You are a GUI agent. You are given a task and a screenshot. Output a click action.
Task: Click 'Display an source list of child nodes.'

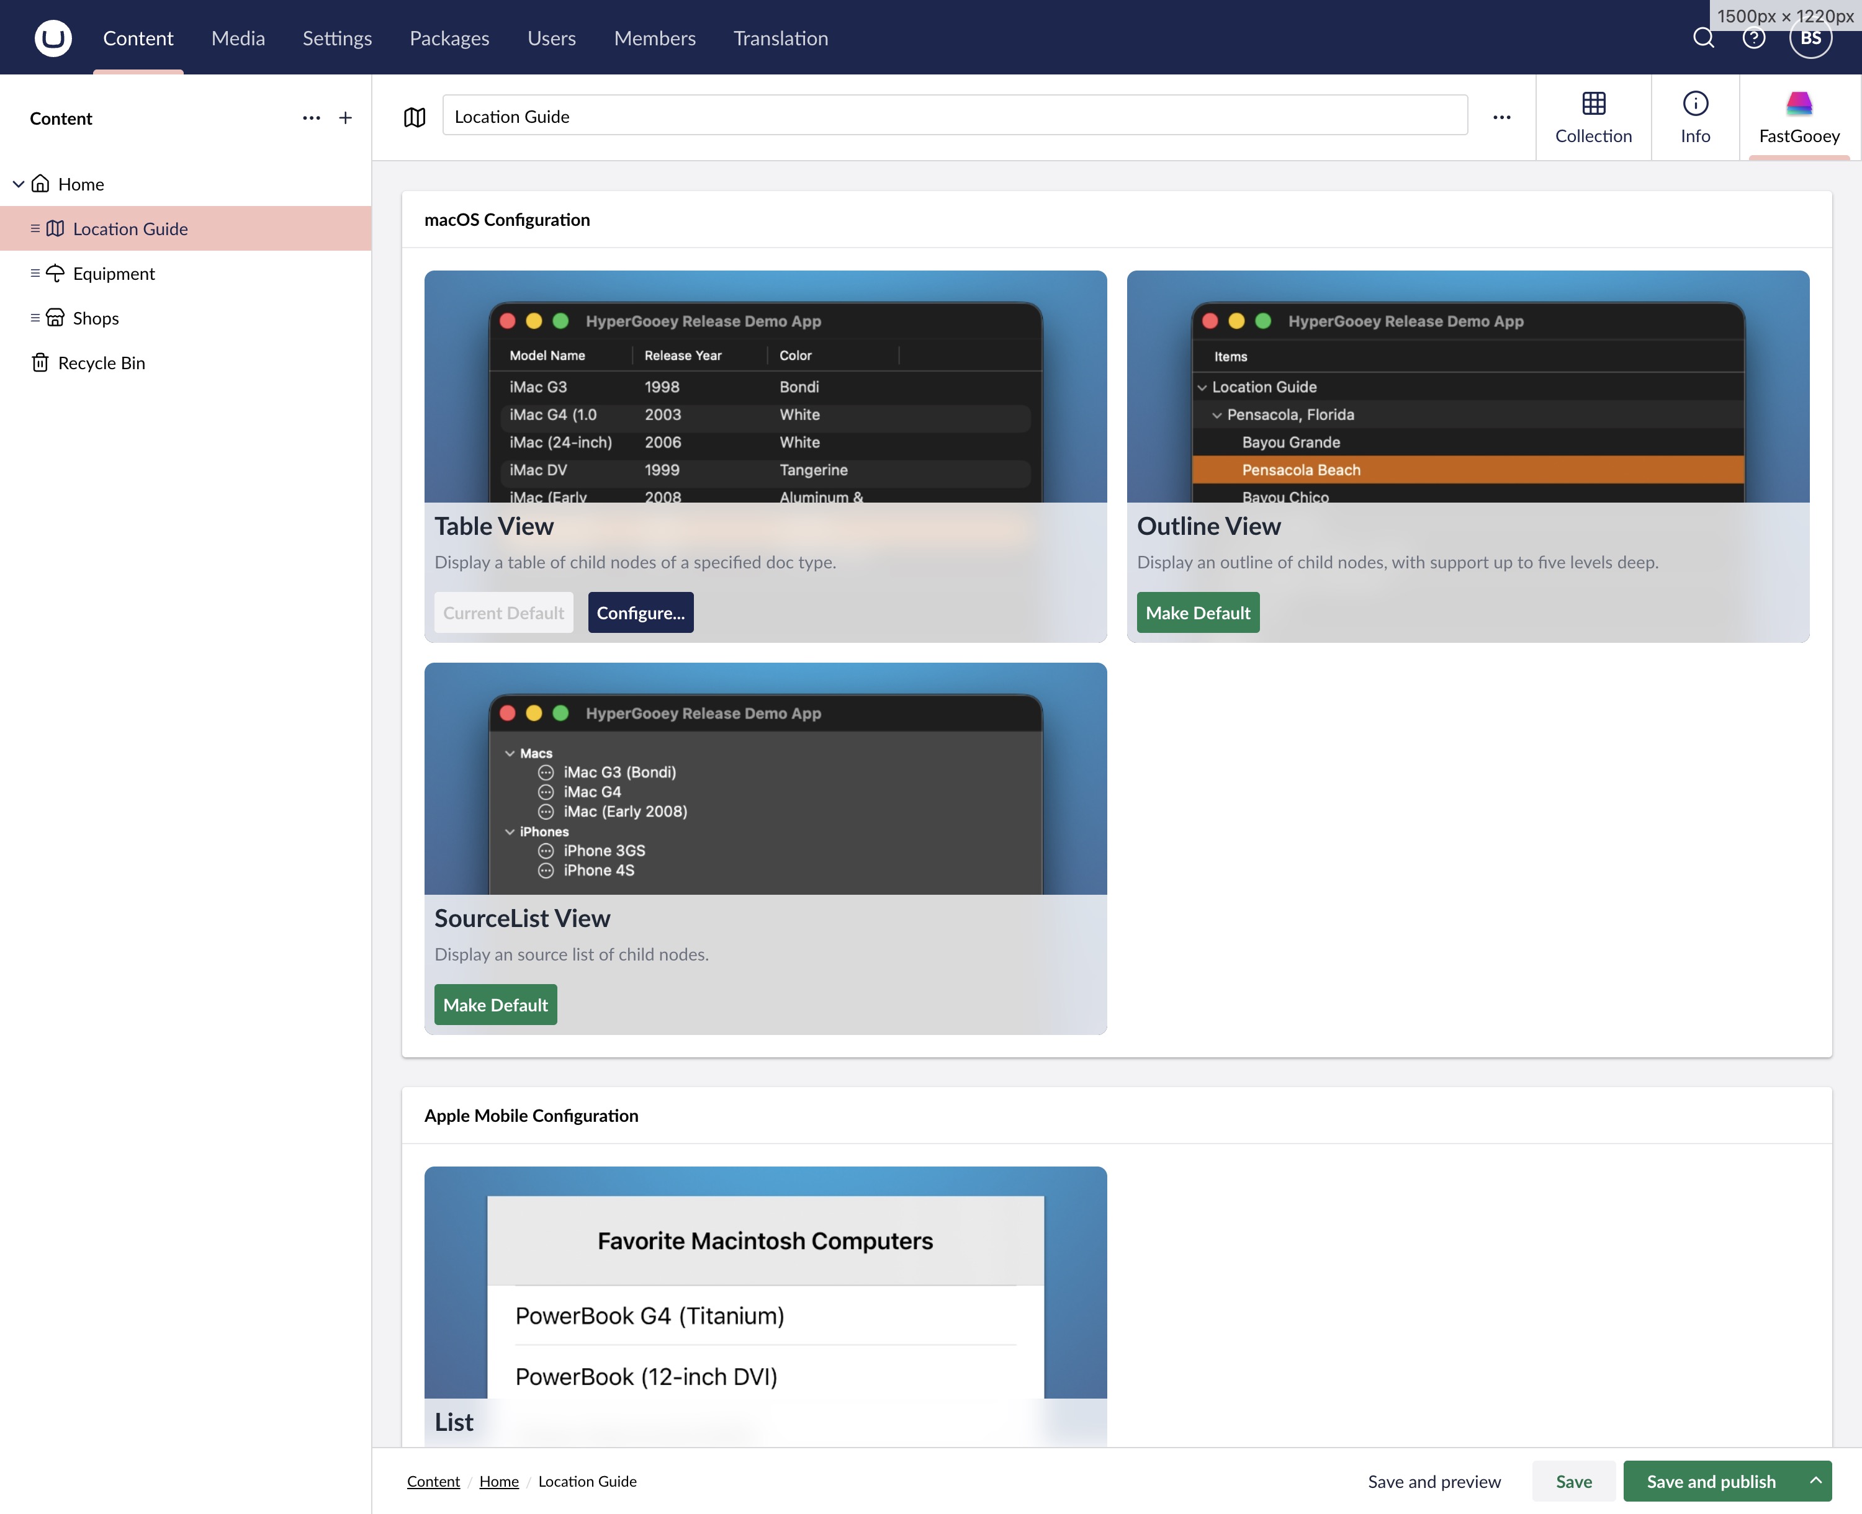[x=571, y=954]
